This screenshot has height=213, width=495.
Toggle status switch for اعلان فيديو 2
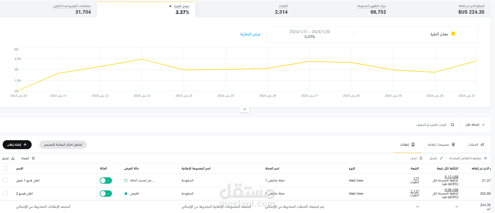coord(106,194)
